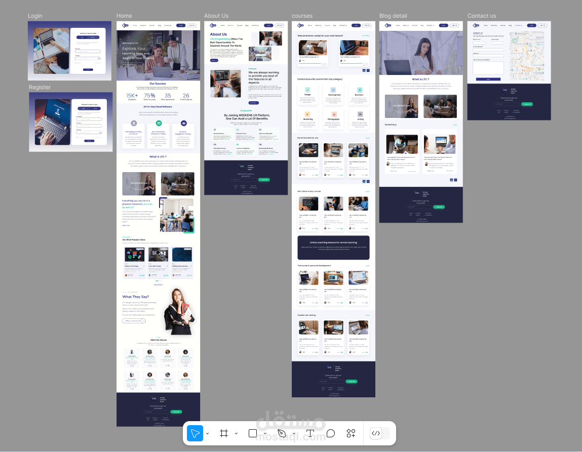Select the courses frame label
The width and height of the screenshot is (582, 452).
[x=302, y=16]
